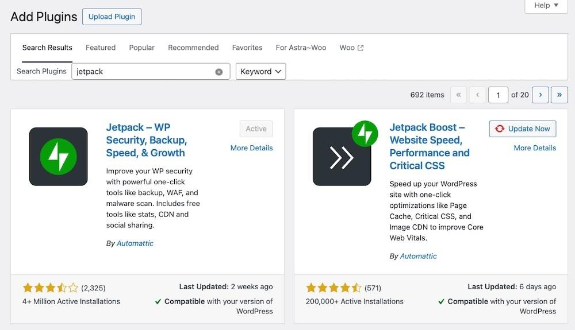Viewport: 575px width, 330px height.
Task: Open the Featured tab
Action: pyautogui.click(x=101, y=48)
